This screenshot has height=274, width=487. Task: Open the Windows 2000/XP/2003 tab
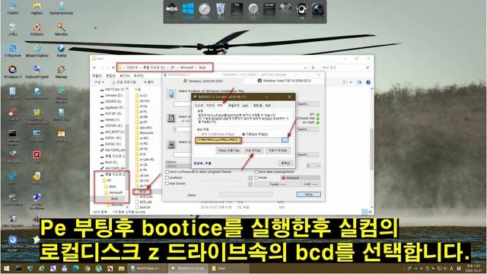pos(203,81)
